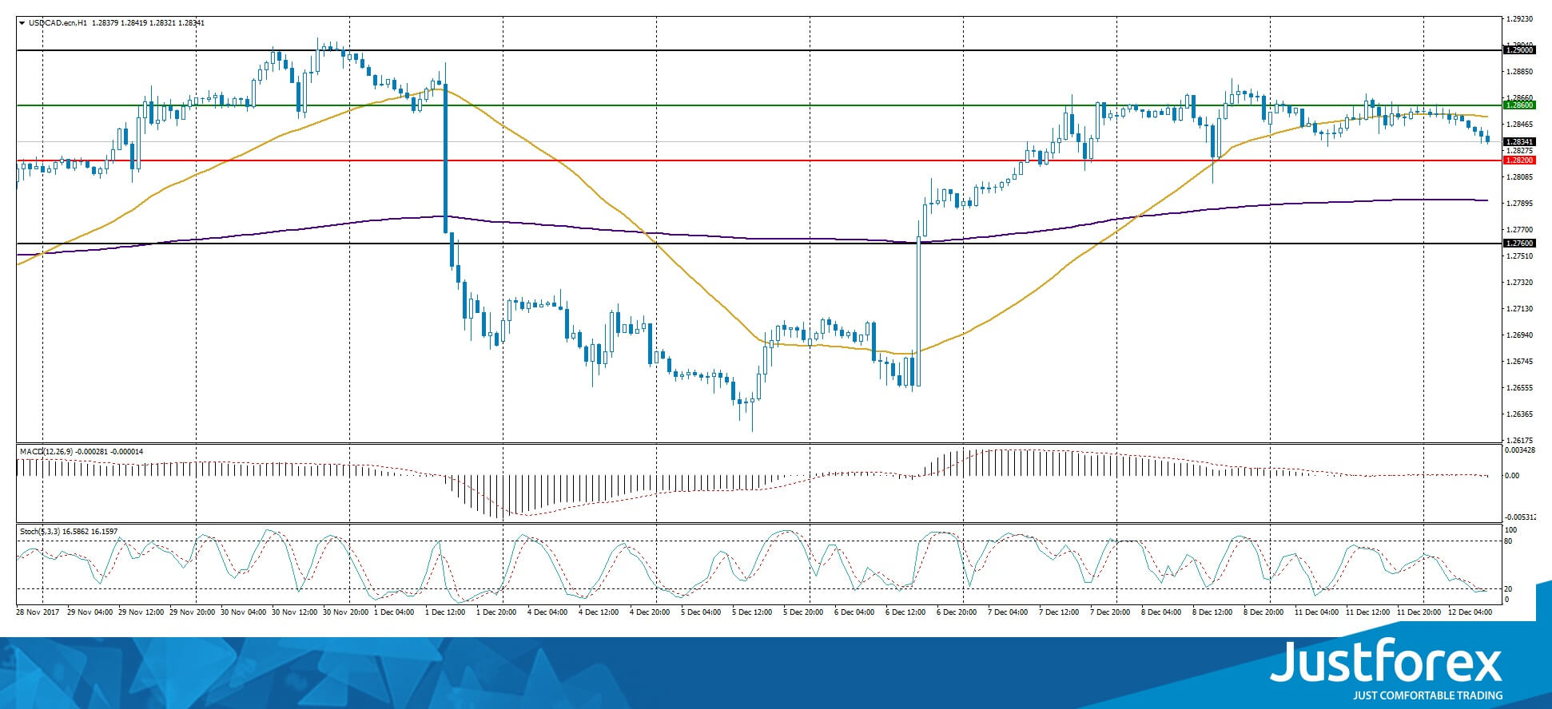Click the JustForex logo
The image size is (1552, 709).
pos(1387,662)
